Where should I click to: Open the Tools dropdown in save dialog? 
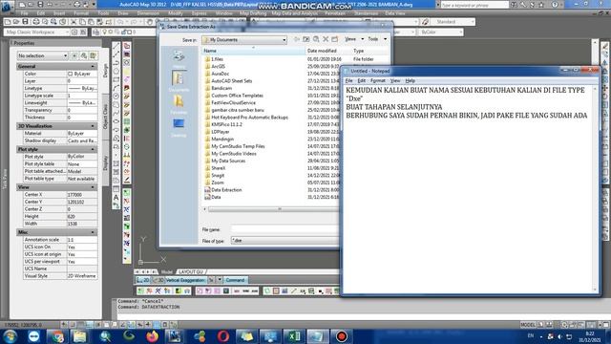pyautogui.click(x=377, y=39)
